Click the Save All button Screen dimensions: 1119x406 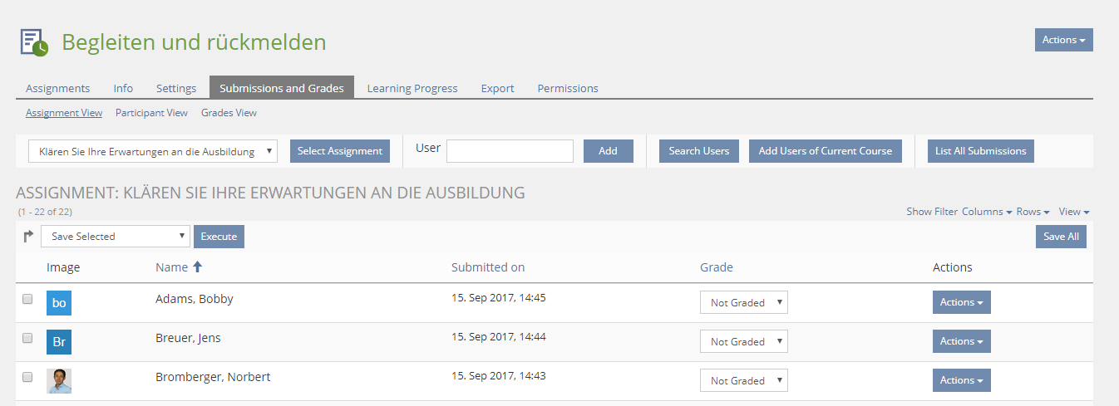point(1061,237)
